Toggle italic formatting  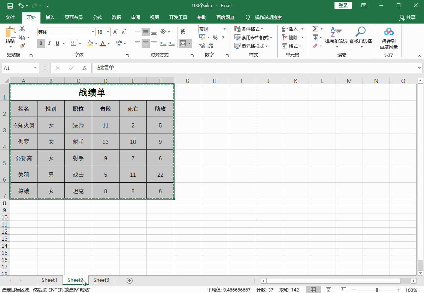coord(49,43)
